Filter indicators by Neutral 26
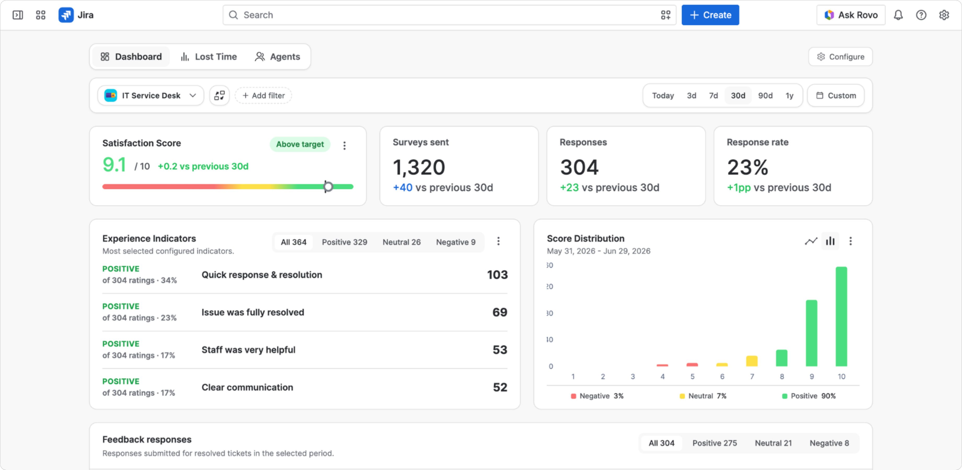962x470 pixels. click(402, 242)
